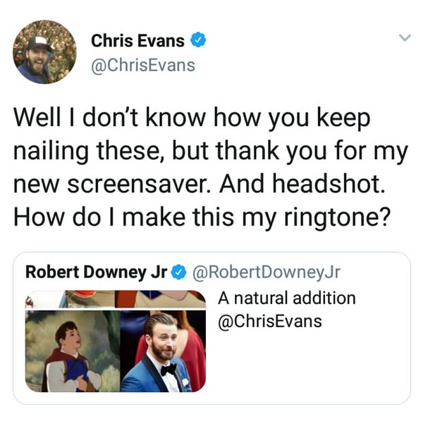
Task: Click the 'A natural addition' quoted text
Action: (287, 298)
